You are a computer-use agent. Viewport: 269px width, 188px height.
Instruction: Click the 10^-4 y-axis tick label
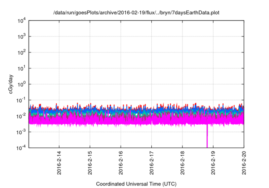(21, 148)
